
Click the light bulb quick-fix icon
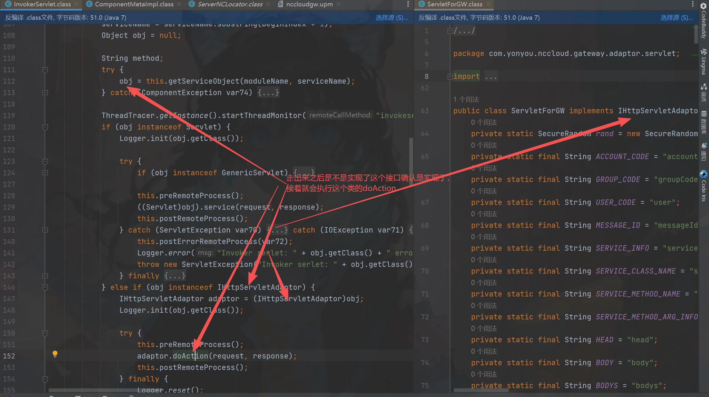pos(55,354)
